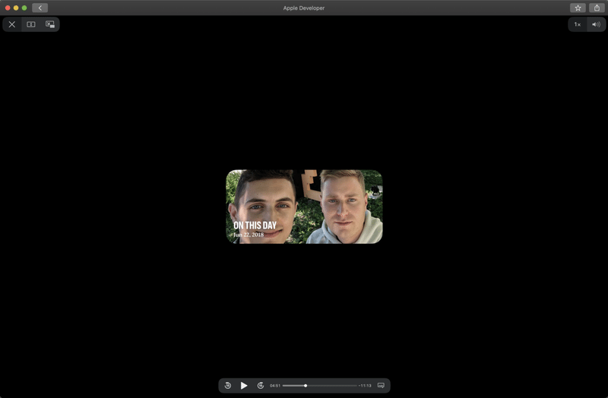Play the video
Image resolution: width=608 pixels, height=398 pixels.
click(244, 385)
